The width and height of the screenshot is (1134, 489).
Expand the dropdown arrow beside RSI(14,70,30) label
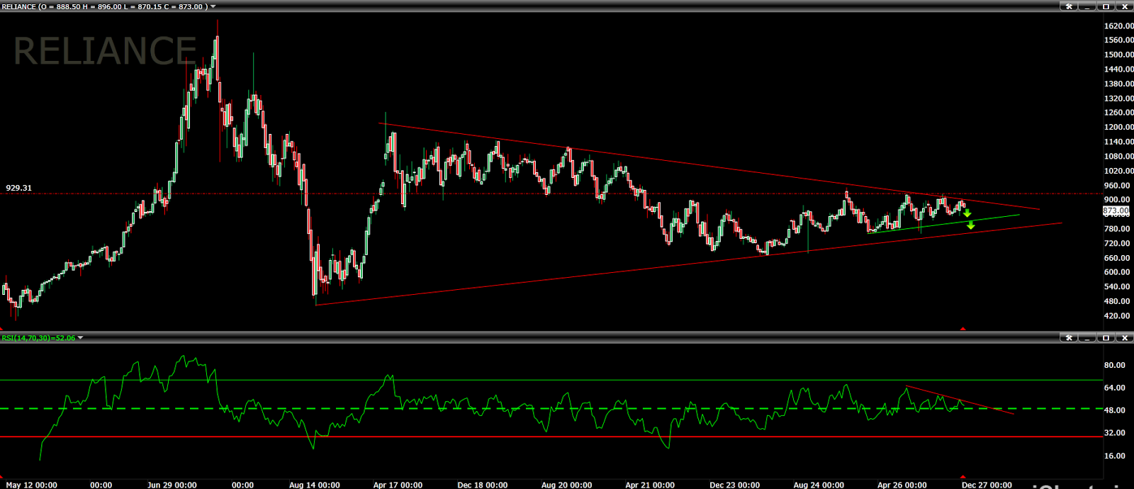click(80, 338)
